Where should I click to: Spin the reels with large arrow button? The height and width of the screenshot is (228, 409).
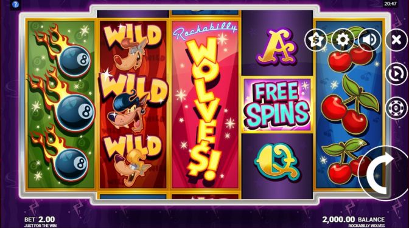click(382, 173)
